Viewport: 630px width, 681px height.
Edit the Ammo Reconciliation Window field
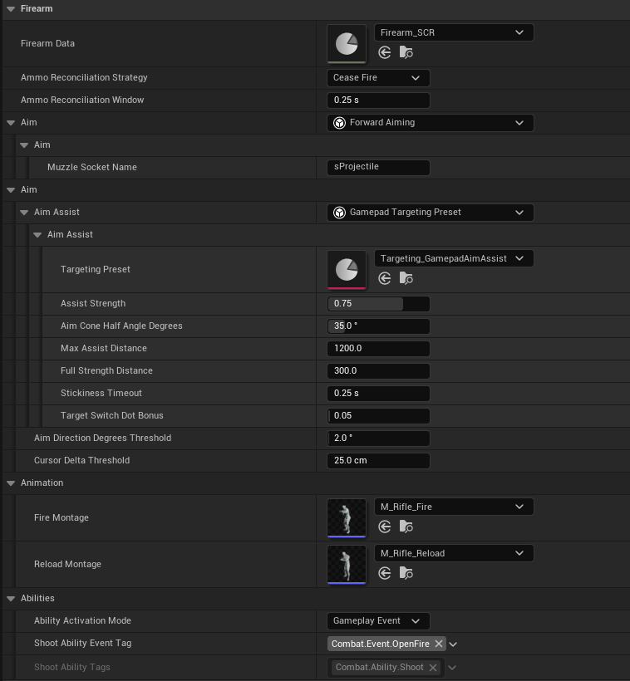tap(378, 100)
